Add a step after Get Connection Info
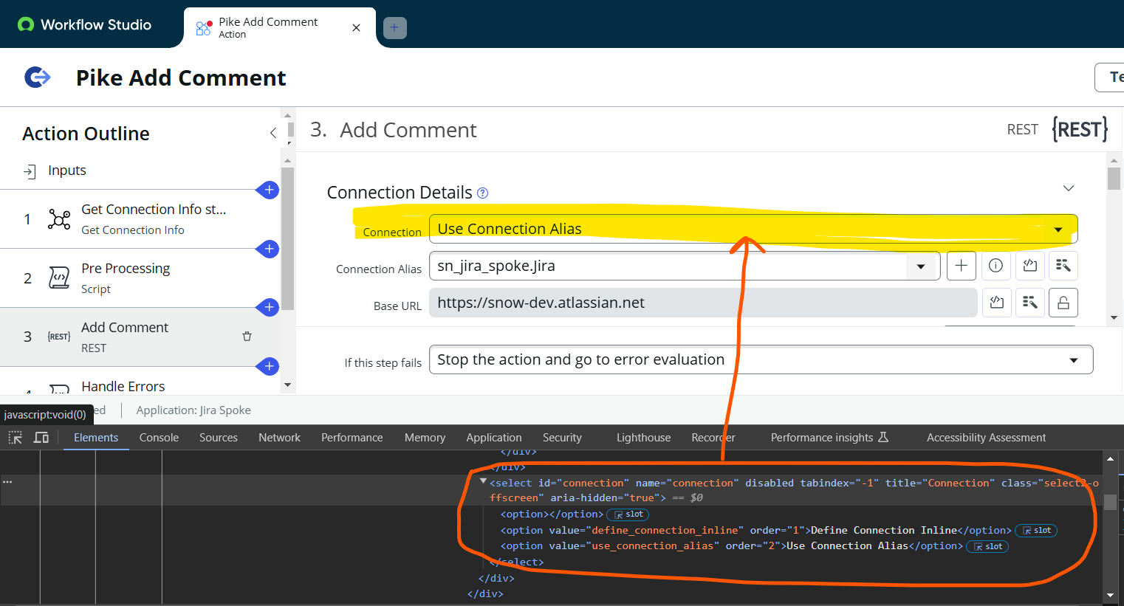 (269, 249)
